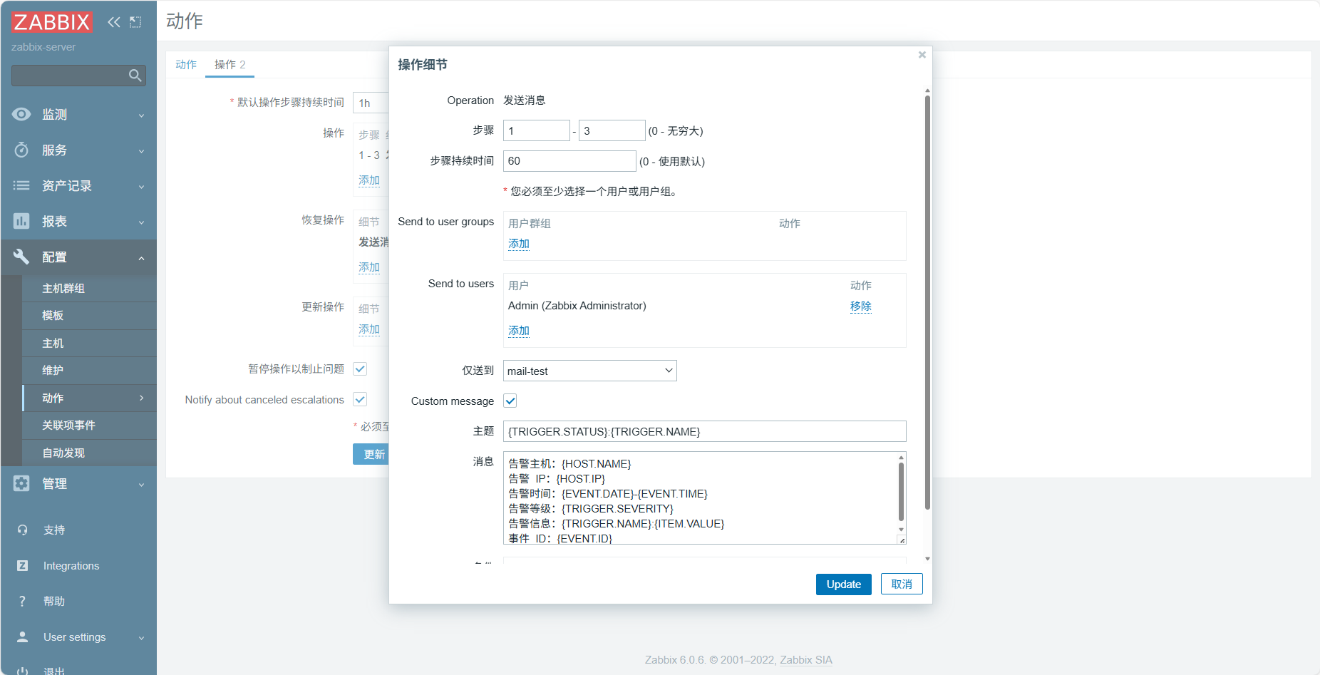Click the zabbix-server name text
This screenshot has width=1320, height=675.
point(43,47)
